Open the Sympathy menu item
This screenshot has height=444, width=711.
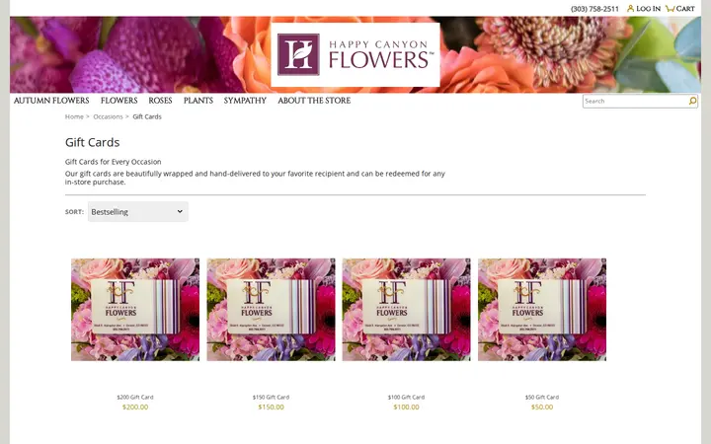(245, 101)
